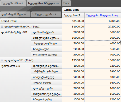Click the ფილიალი №1 group row header
The height and width of the screenshot is (103, 121).
15,82
